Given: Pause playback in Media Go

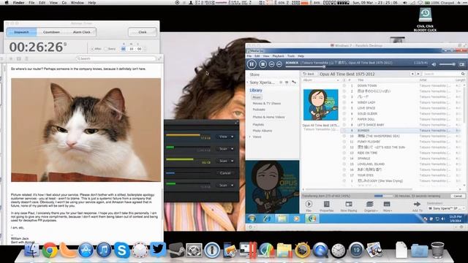Looking at the screenshot, I should pyautogui.click(x=252, y=64).
